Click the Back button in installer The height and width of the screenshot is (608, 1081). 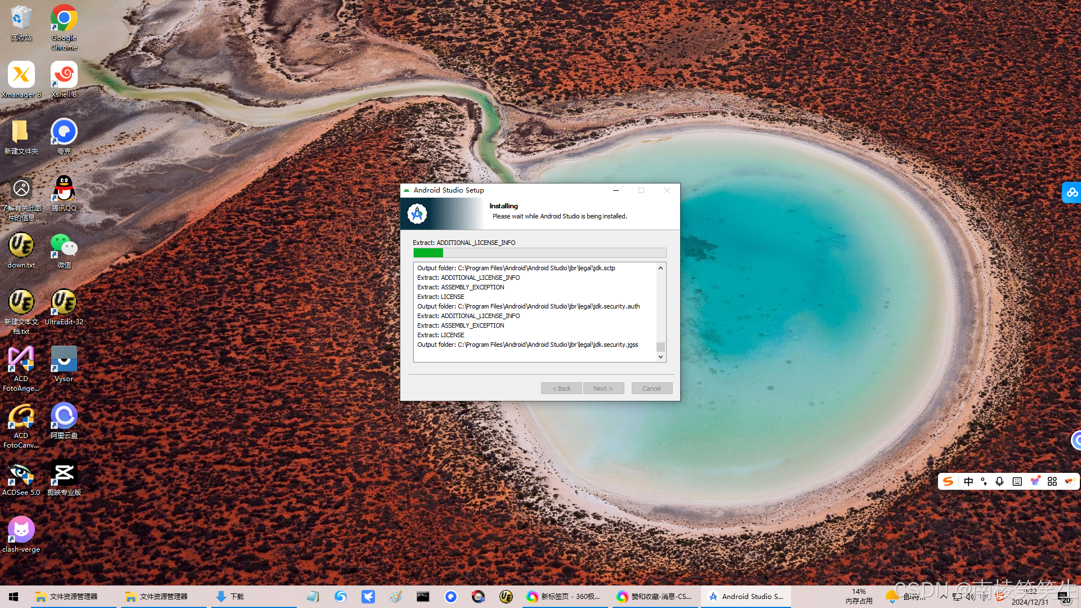click(561, 388)
